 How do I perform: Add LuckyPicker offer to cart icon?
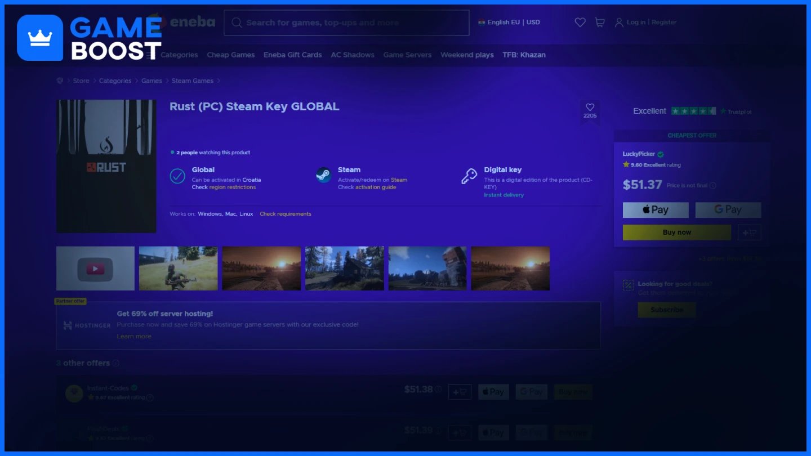click(750, 233)
